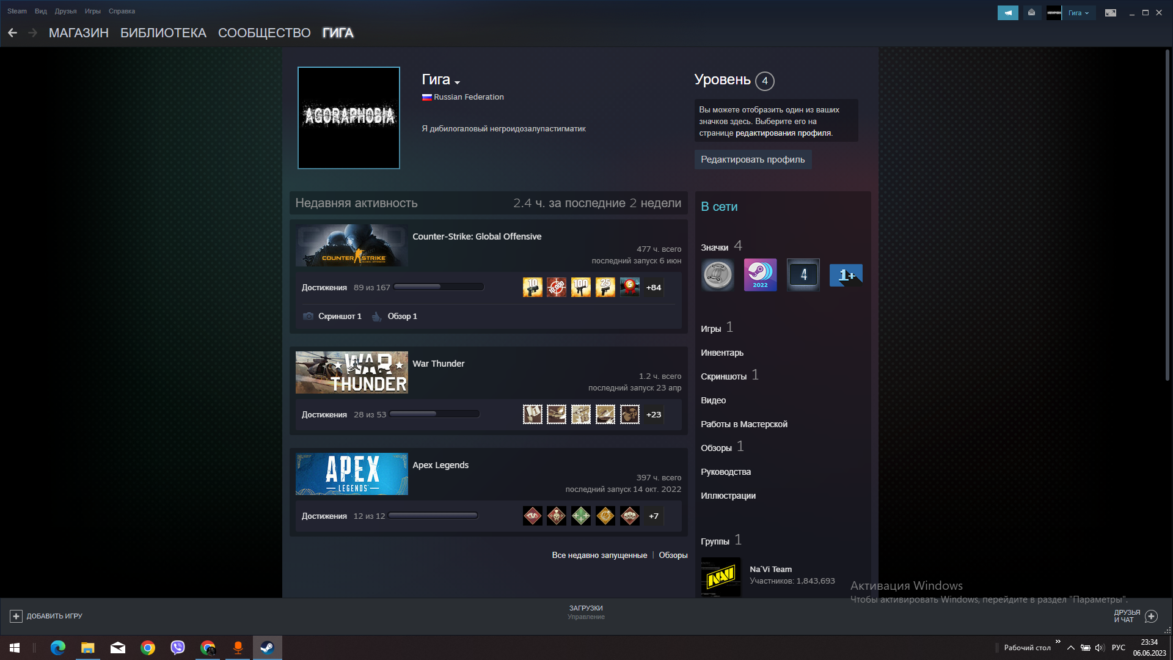This screenshot has width=1173, height=660.
Task: Open Steam from the Windows taskbar
Action: point(267,647)
